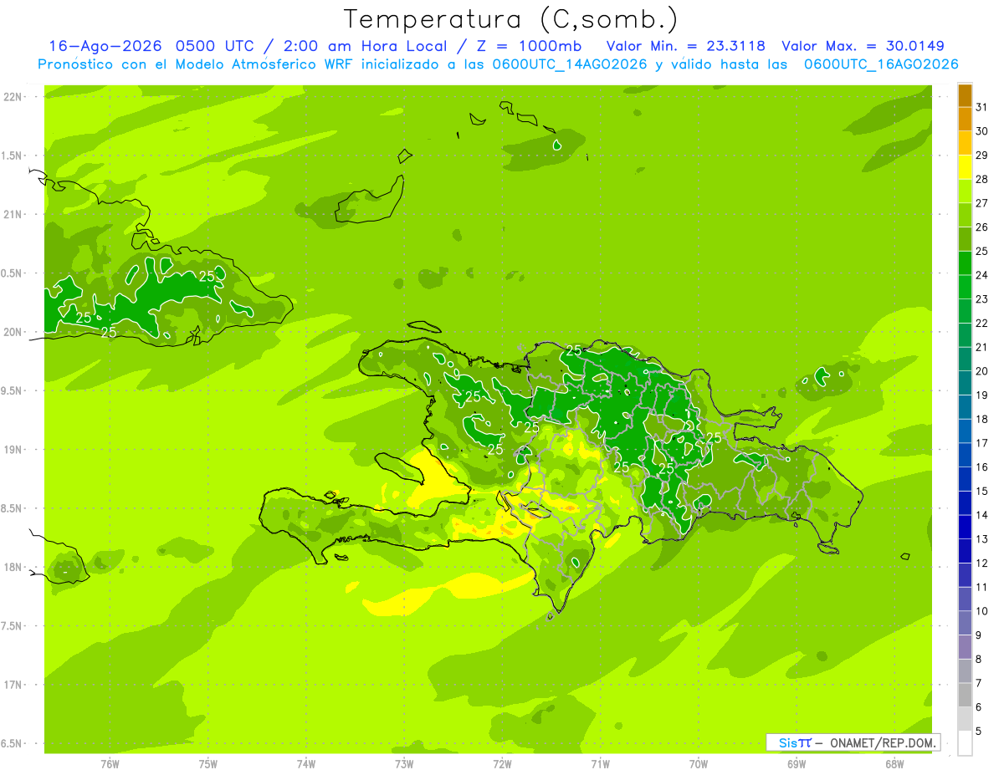
Task: Click the '18N' latitude axis label
Action: (13, 567)
